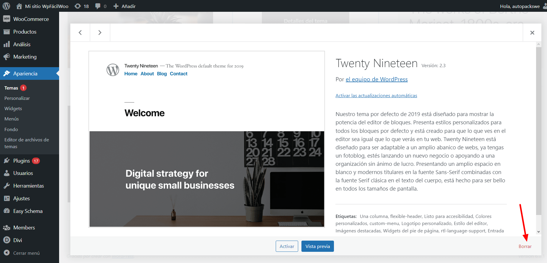This screenshot has height=263, width=547.
Task: Click the Apariencia paintbrush icon
Action: pyautogui.click(x=7, y=73)
